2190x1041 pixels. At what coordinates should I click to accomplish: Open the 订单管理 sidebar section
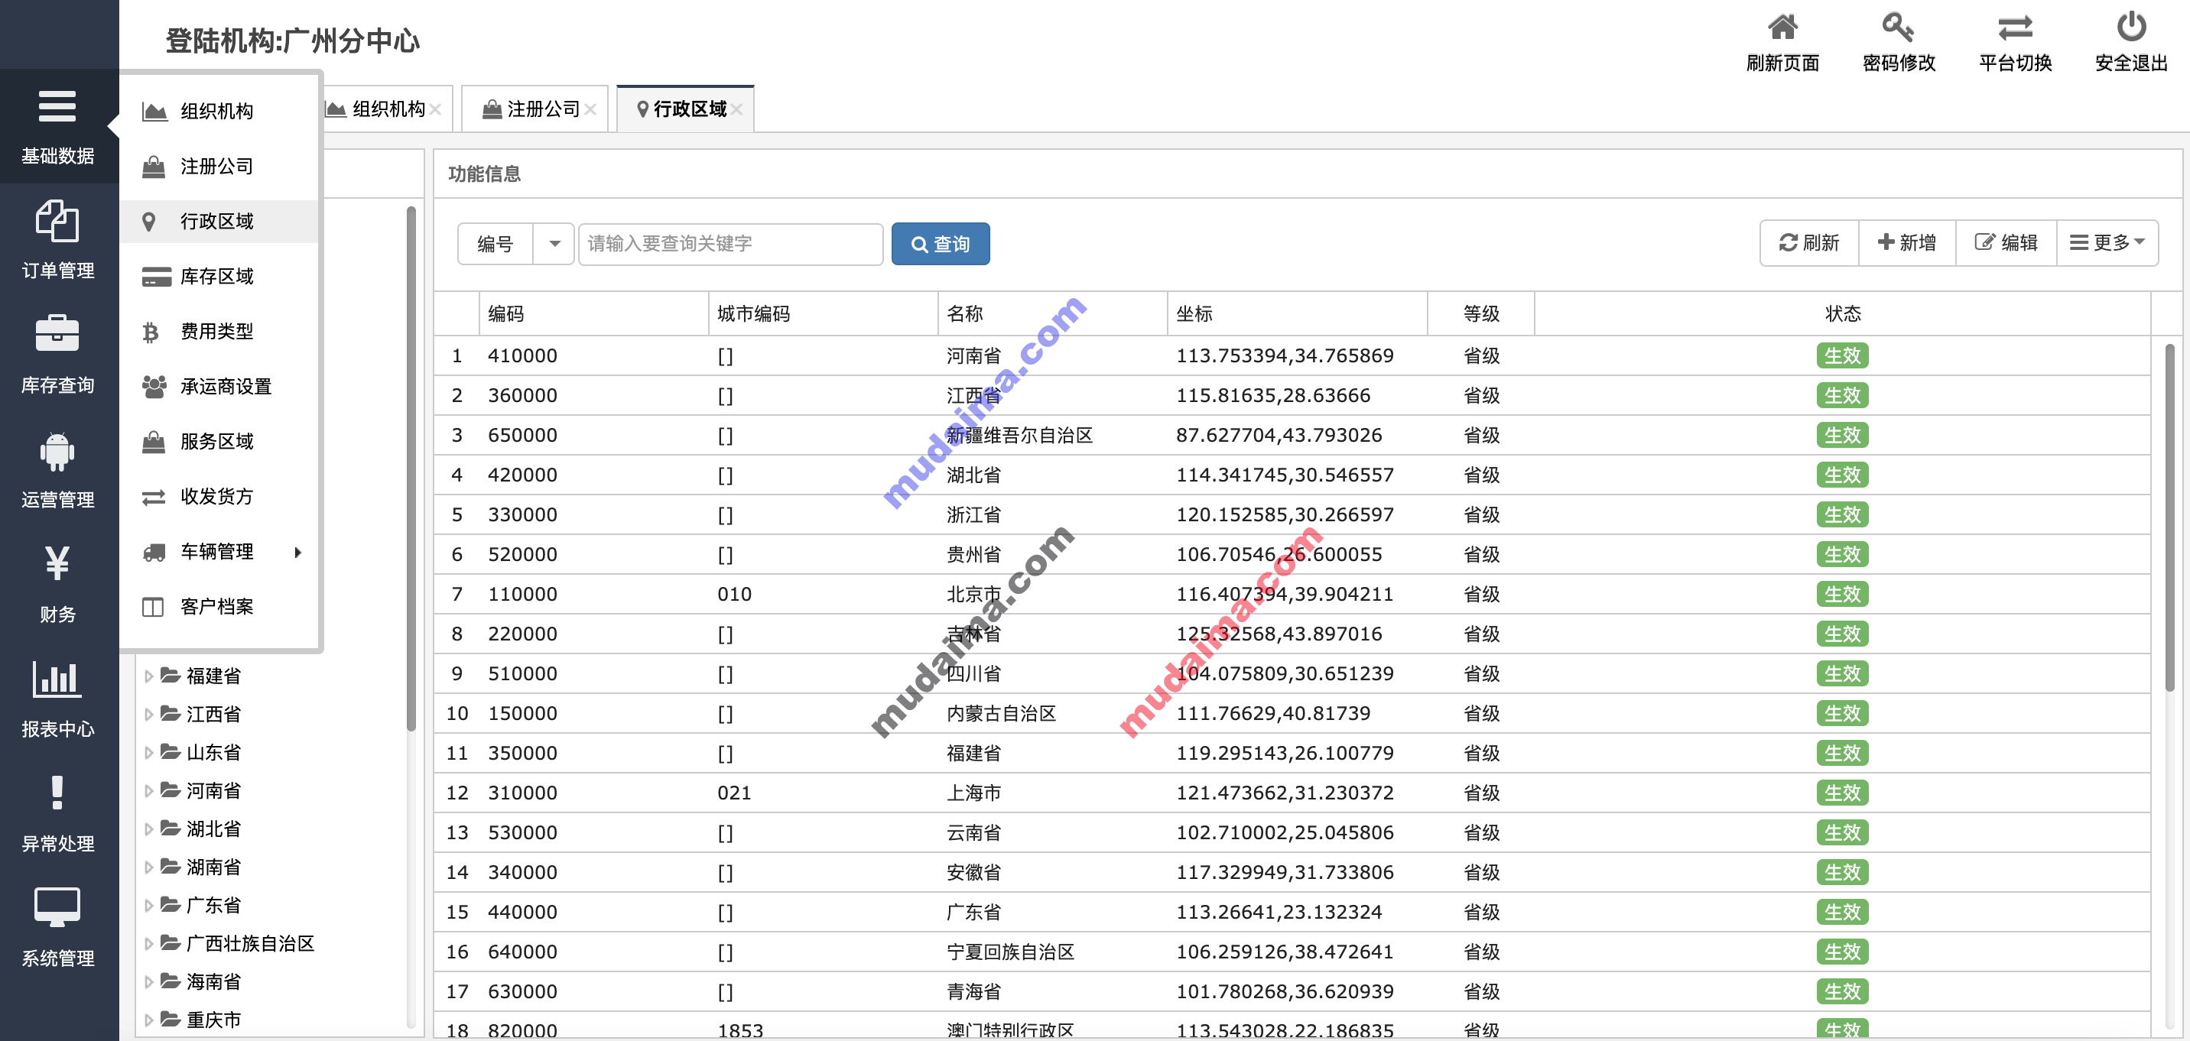tap(58, 242)
